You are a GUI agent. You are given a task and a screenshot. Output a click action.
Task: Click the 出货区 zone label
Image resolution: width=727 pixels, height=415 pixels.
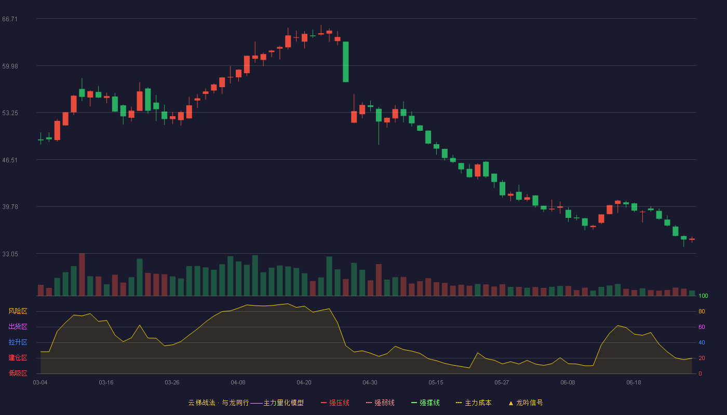[x=18, y=327]
